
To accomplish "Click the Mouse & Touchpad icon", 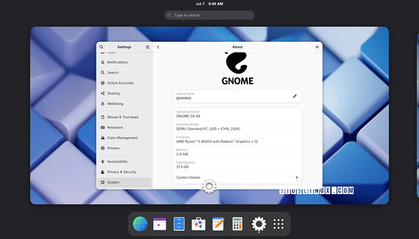I will click(103, 117).
